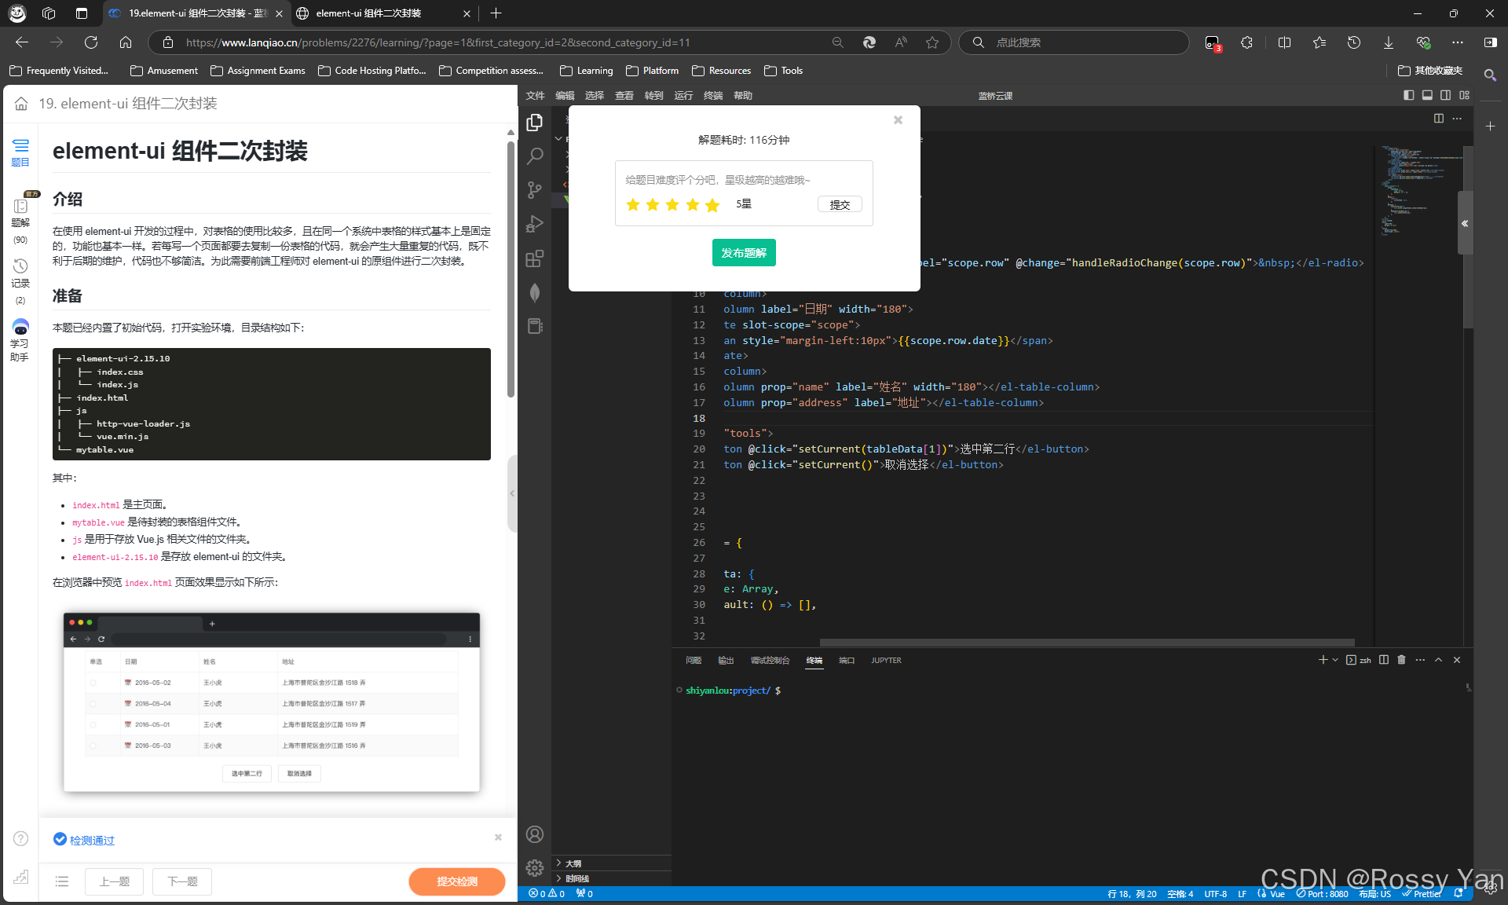
Task: Open Source Control in activity bar
Action: tap(535, 190)
